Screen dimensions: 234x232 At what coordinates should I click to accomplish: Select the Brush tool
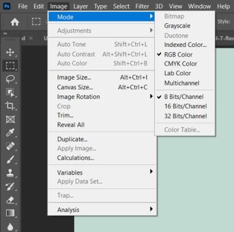click(10, 160)
